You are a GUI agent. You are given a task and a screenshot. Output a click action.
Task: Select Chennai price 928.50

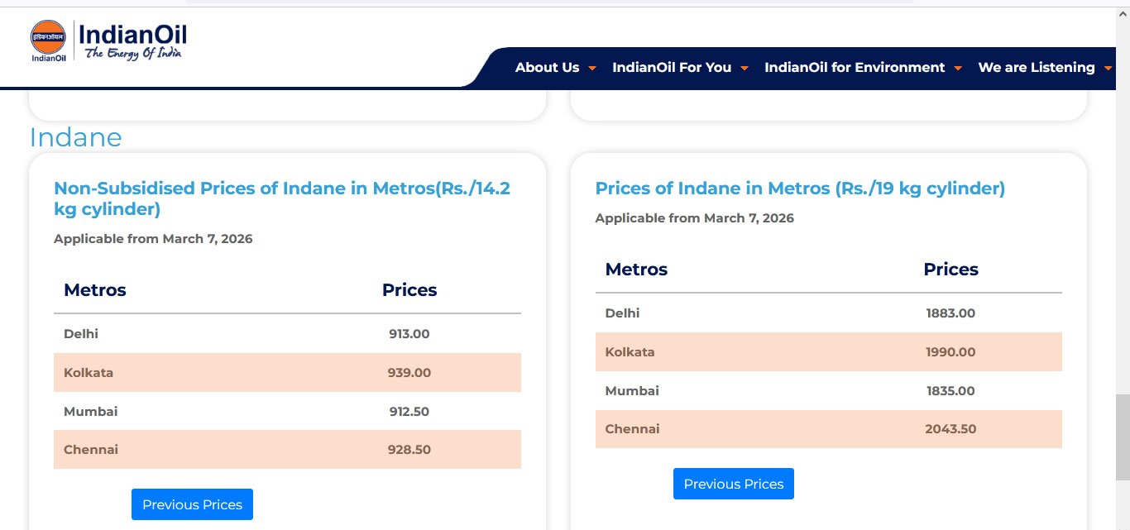coord(409,450)
